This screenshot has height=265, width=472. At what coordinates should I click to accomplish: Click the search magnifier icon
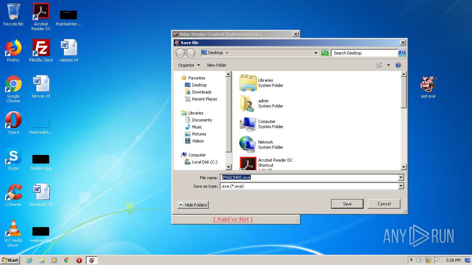pyautogui.click(x=402, y=53)
